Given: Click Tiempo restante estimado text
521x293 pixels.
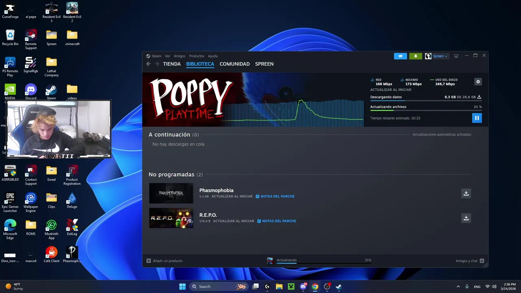Looking at the screenshot, I should 395,118.
